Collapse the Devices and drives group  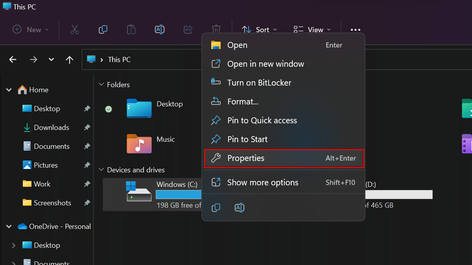point(101,170)
